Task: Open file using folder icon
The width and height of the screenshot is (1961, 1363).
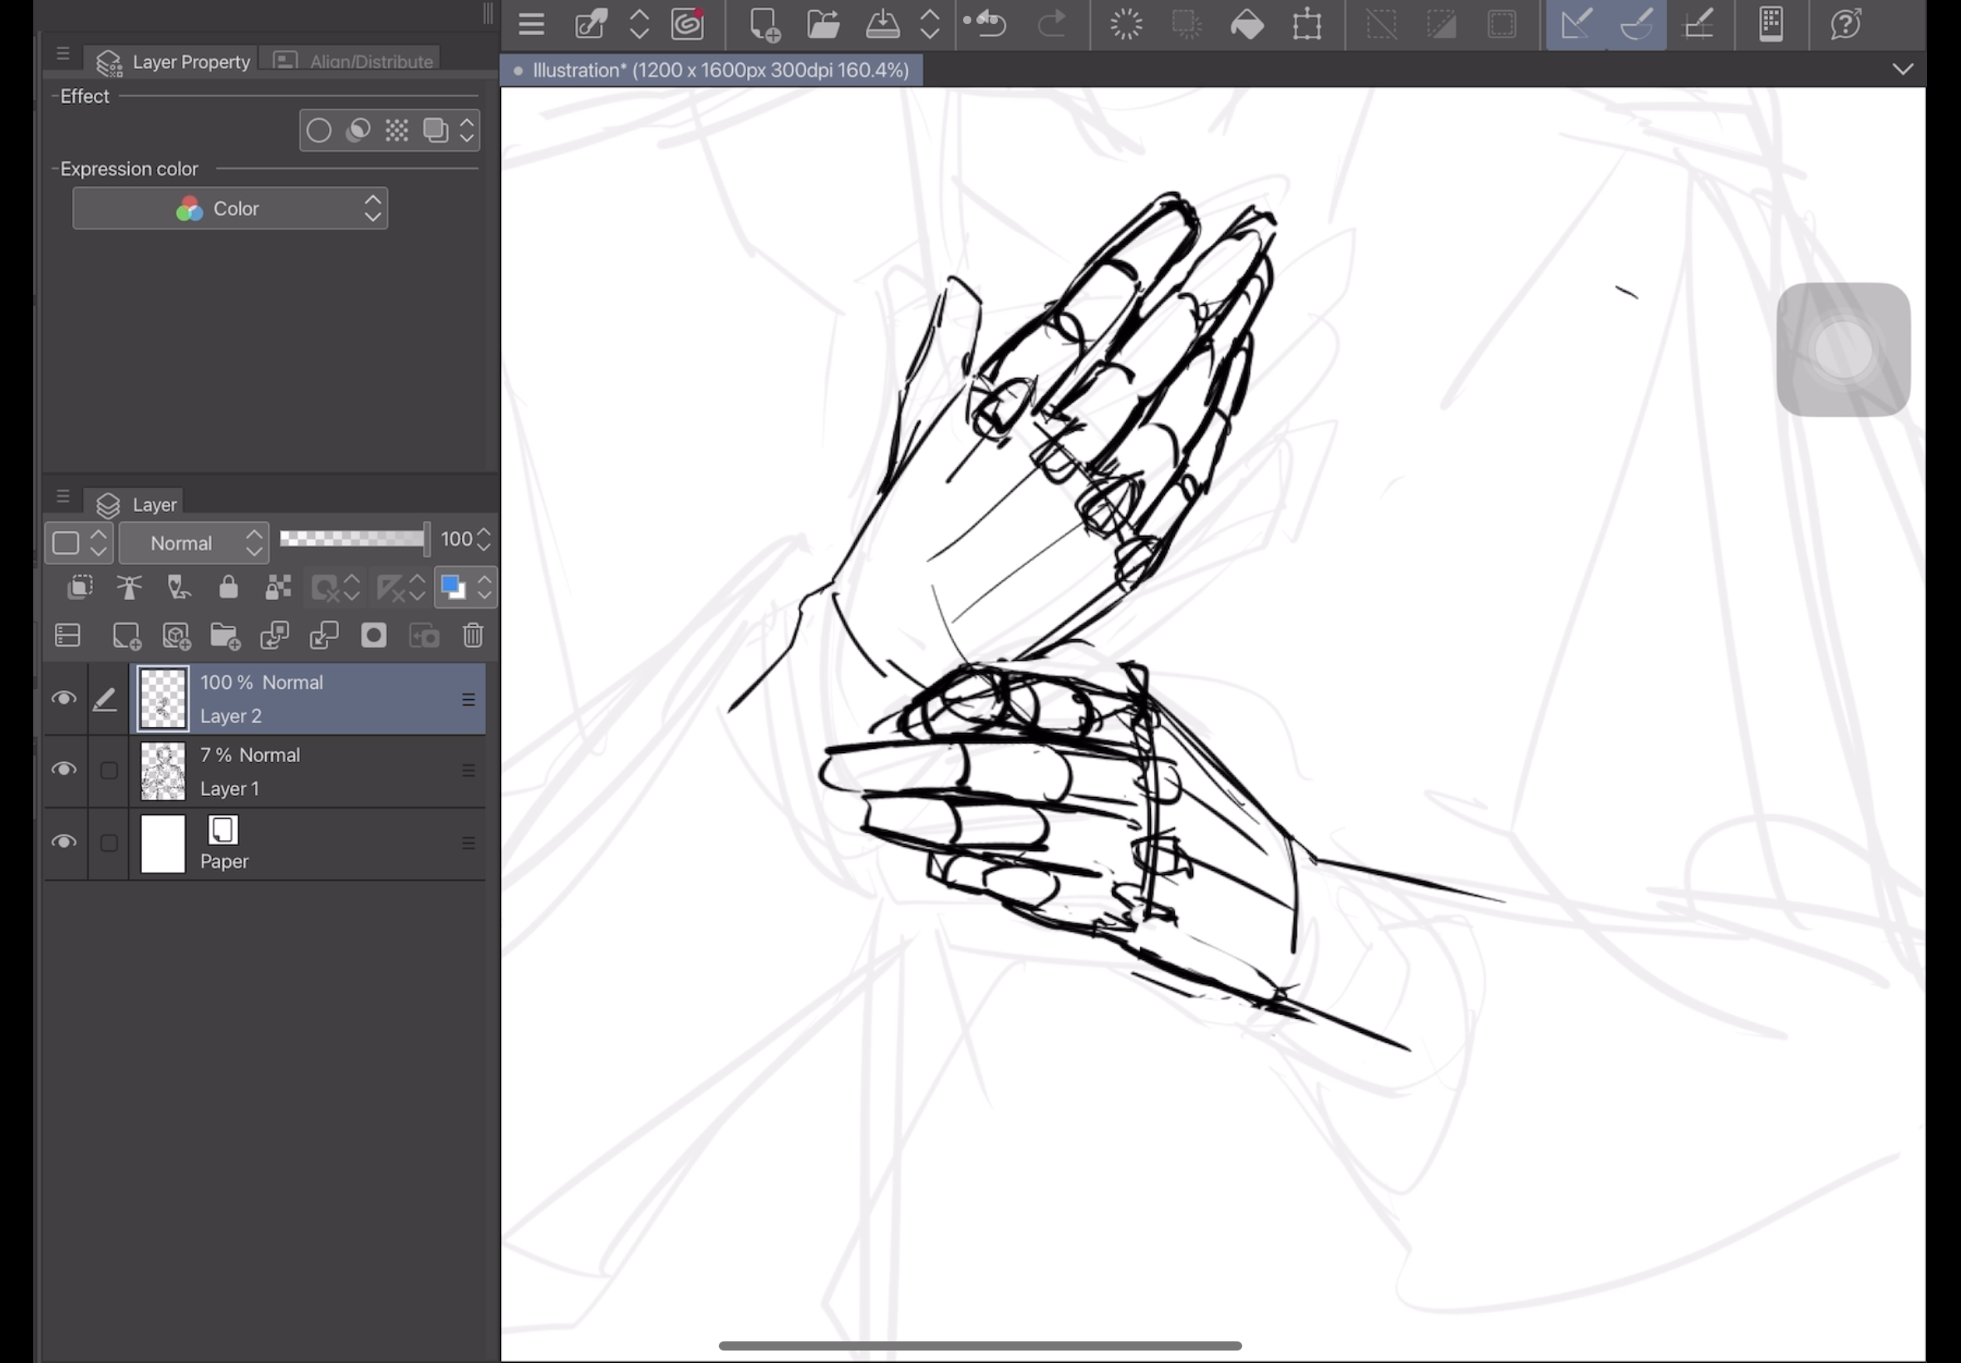Action: click(823, 24)
